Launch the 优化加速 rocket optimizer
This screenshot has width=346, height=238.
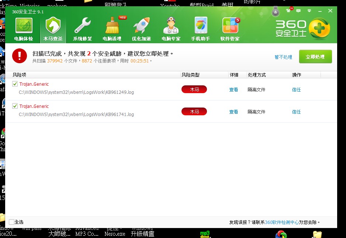coord(141,29)
